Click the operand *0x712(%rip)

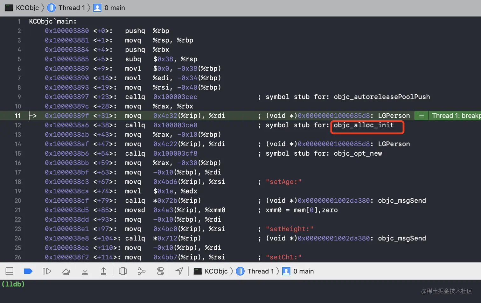[177, 238]
